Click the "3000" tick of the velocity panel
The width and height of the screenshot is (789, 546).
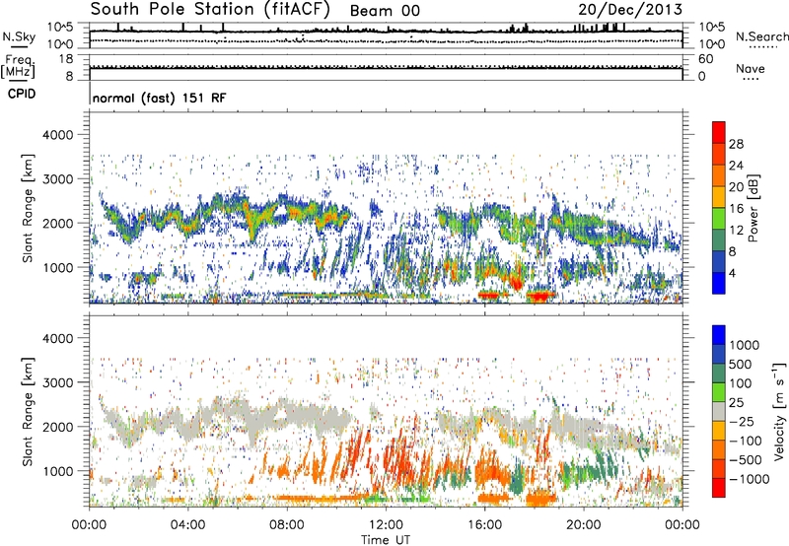(57, 382)
